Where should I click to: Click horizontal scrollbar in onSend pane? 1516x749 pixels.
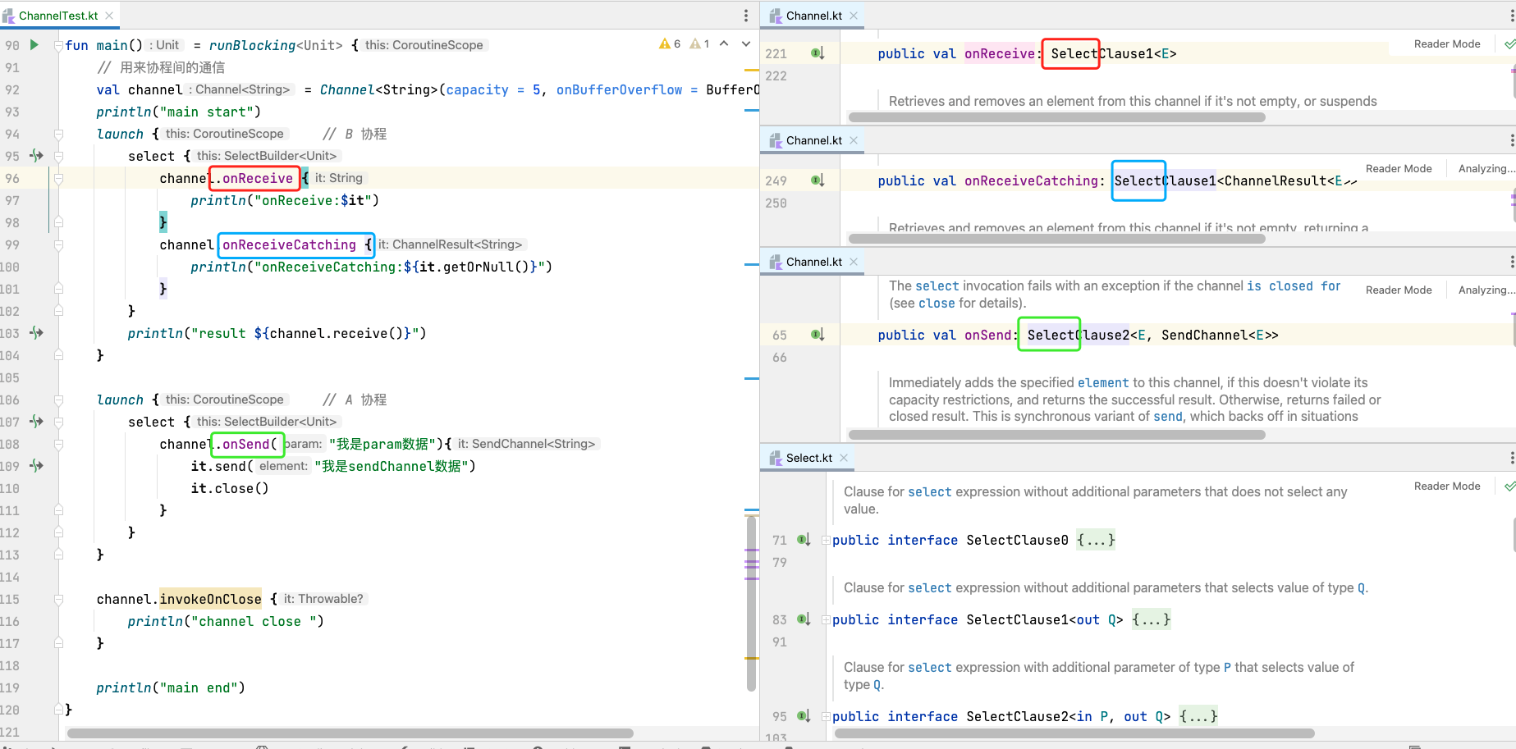1057,435
